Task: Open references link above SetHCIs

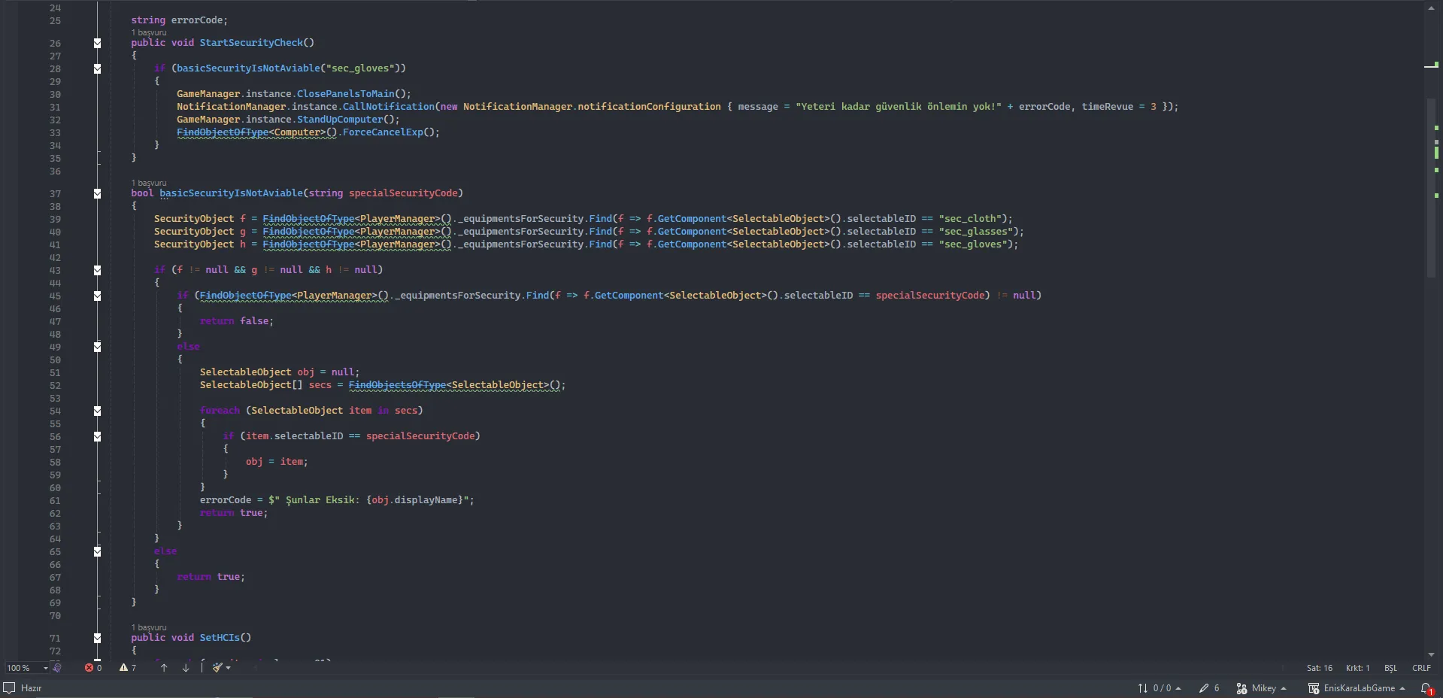Action: click(149, 627)
